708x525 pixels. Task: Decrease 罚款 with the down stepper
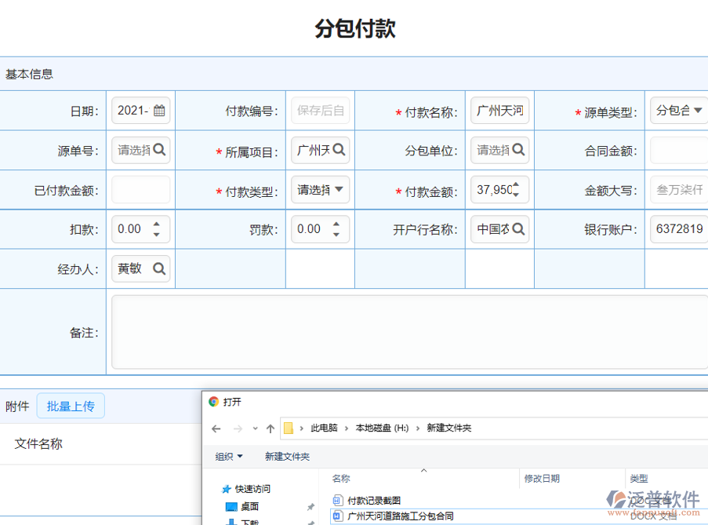(337, 233)
